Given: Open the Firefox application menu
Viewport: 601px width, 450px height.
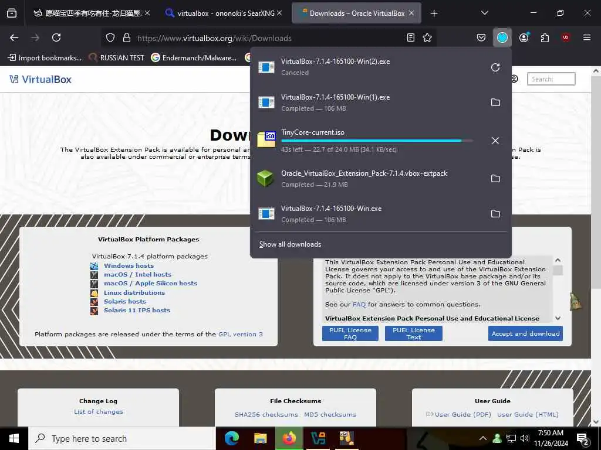Looking at the screenshot, I should pyautogui.click(x=587, y=37).
